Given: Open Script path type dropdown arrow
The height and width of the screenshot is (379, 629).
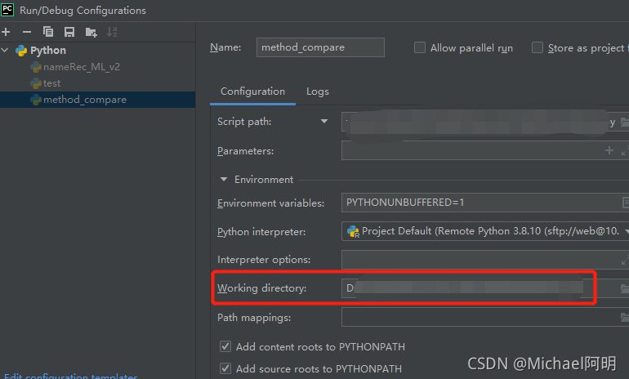Looking at the screenshot, I should point(324,121).
